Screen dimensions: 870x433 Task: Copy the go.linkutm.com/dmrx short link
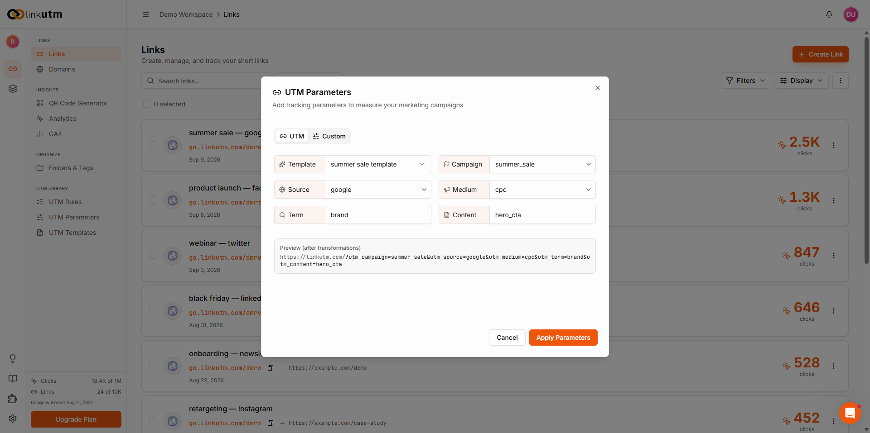pos(271,423)
